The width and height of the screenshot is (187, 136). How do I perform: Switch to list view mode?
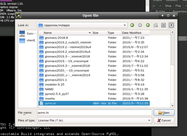164,25
